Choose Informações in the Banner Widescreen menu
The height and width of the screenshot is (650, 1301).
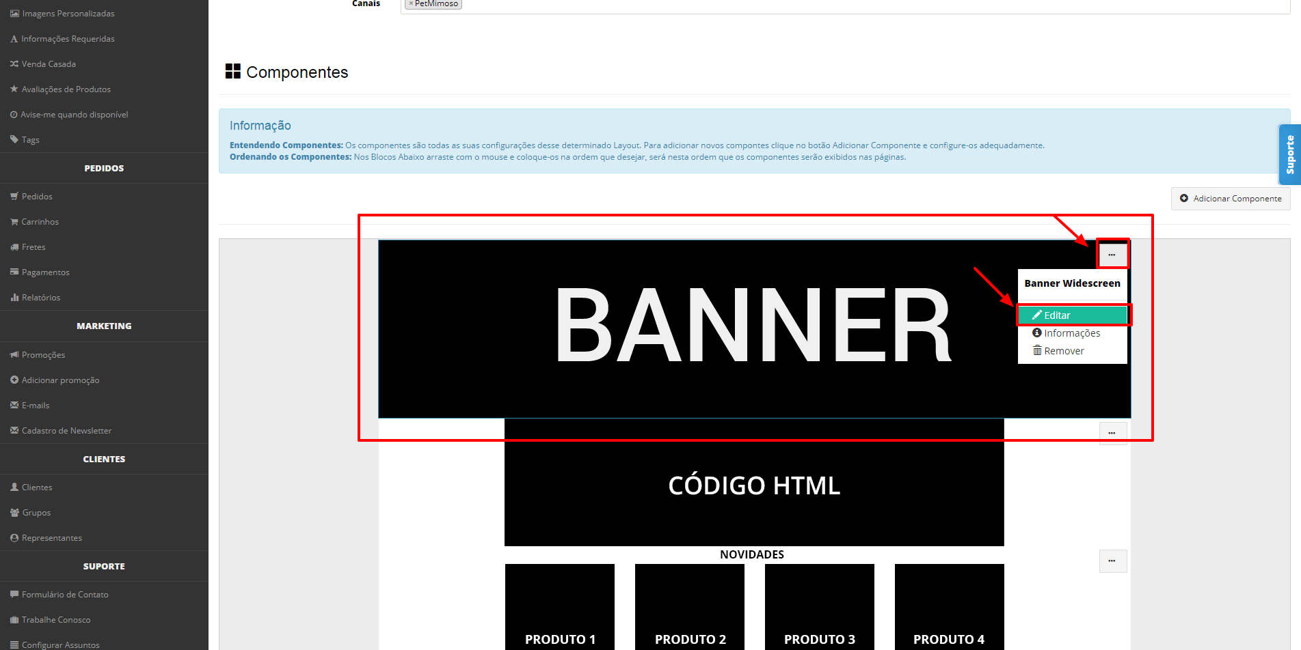[x=1072, y=333]
